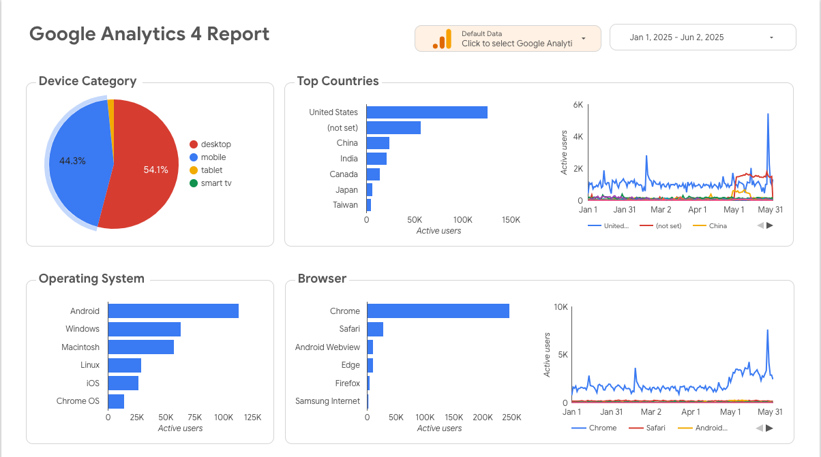This screenshot has width=821, height=457.
Task: Select the Canada bar in Top Countries
Action: 373,174
